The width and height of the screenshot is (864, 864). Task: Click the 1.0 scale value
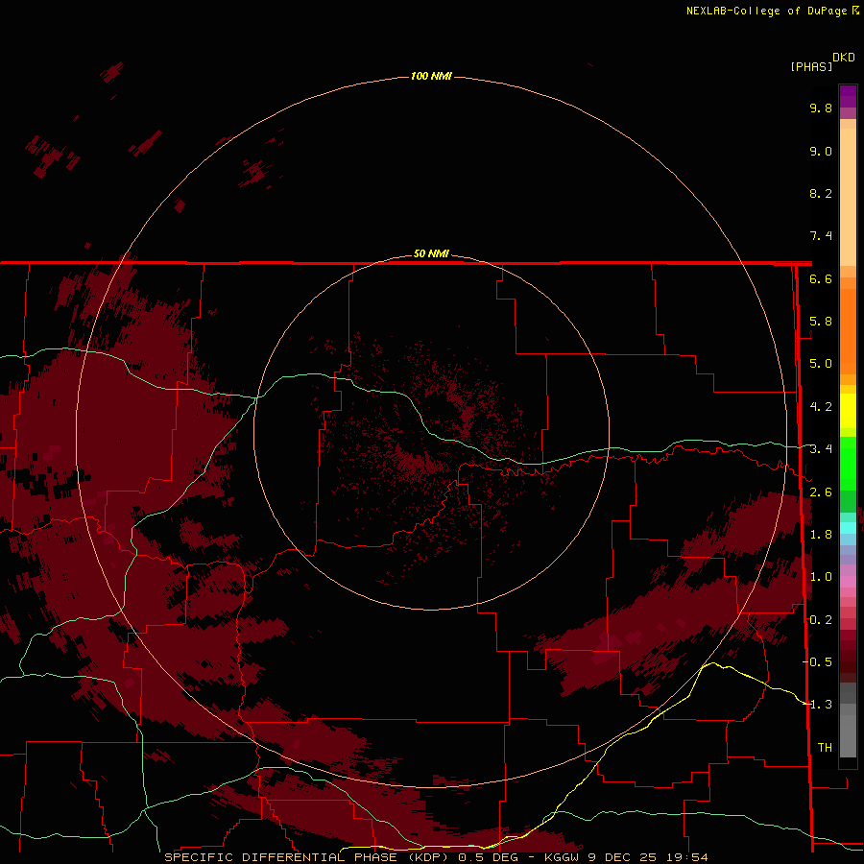click(821, 577)
